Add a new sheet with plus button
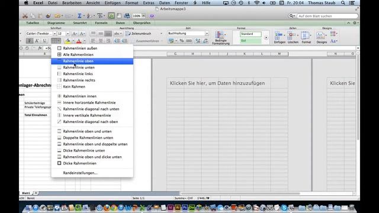Viewport: 379px width, 213px height. click(36, 193)
